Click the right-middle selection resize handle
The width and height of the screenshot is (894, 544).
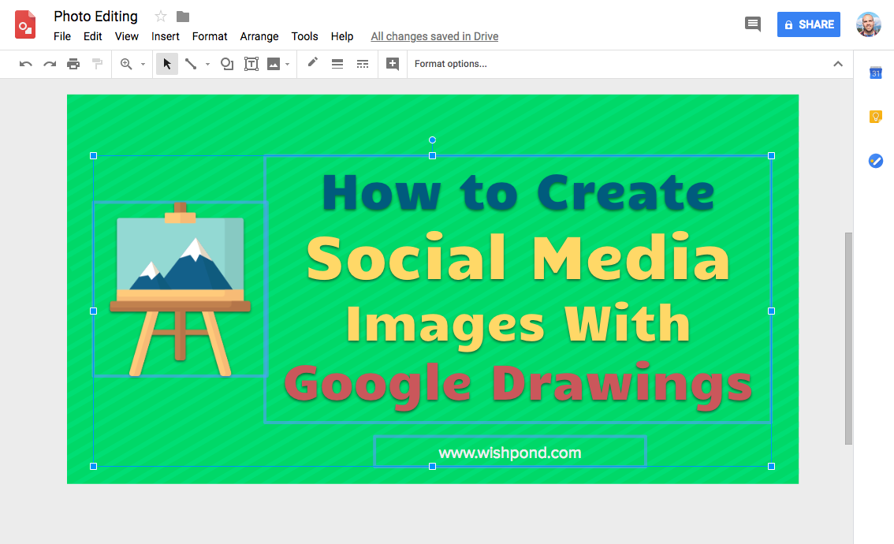tap(772, 311)
